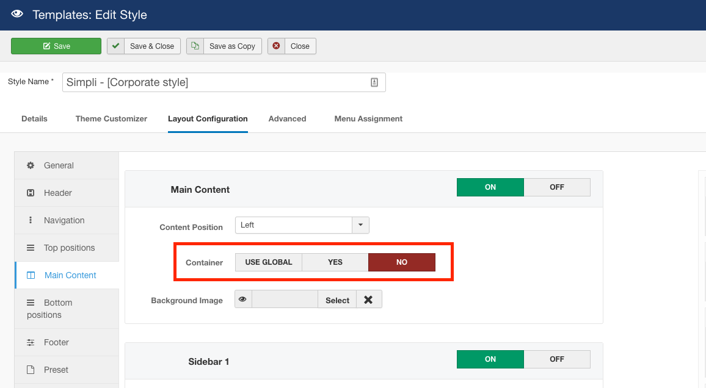Screen dimensions: 706x388
Task: Click the eye preview icon for Background Image
Action: 243,300
